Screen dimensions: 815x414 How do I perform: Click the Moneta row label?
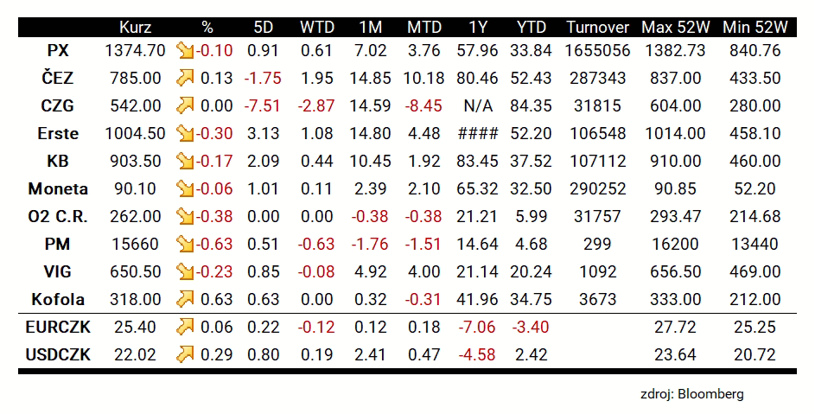point(58,188)
